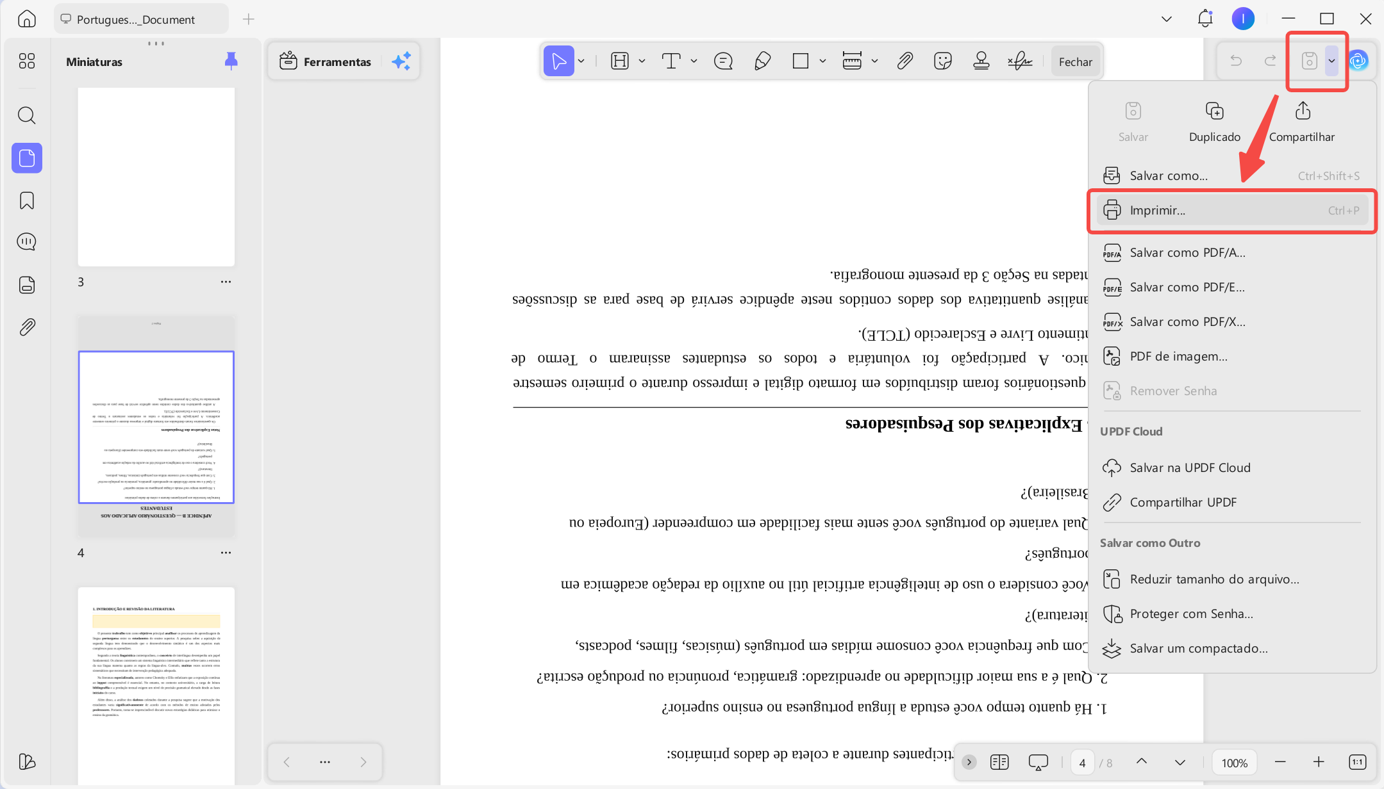Click the save disk icon in toolbar
1384x789 pixels.
(1309, 61)
